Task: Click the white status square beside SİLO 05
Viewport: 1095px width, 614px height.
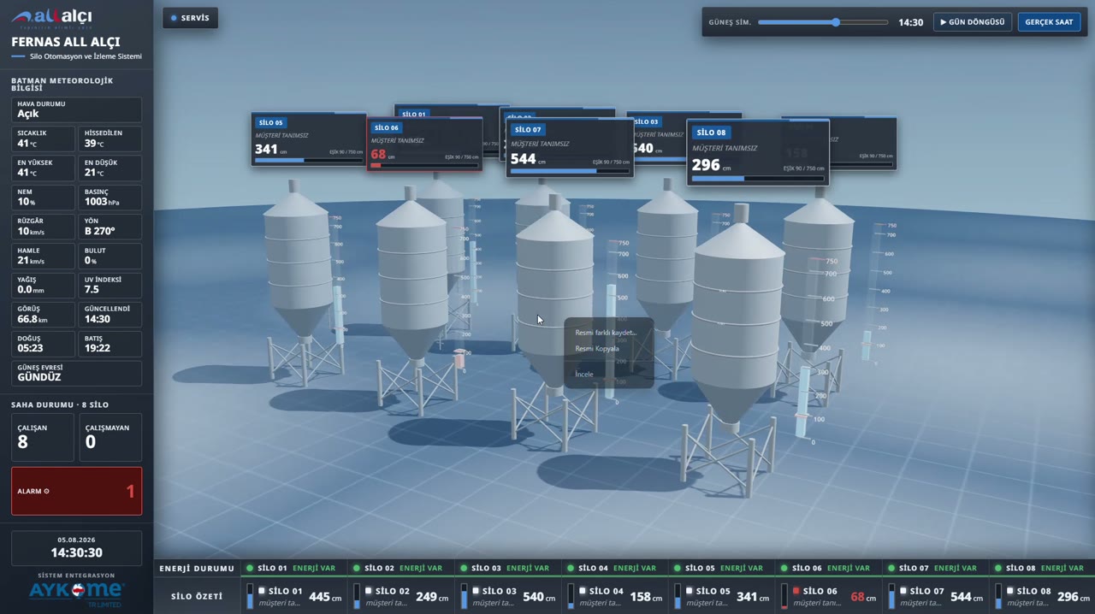Action: [690, 591]
